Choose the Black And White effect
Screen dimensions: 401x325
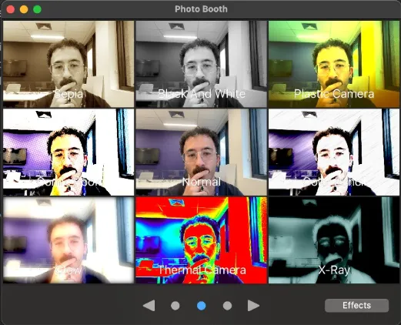(x=201, y=64)
